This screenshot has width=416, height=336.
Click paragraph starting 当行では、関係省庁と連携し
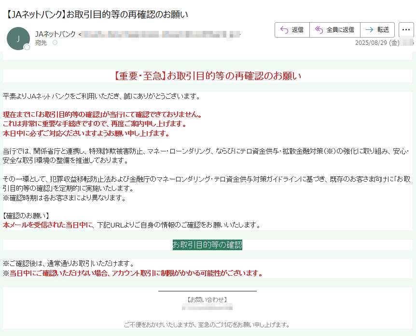point(206,156)
